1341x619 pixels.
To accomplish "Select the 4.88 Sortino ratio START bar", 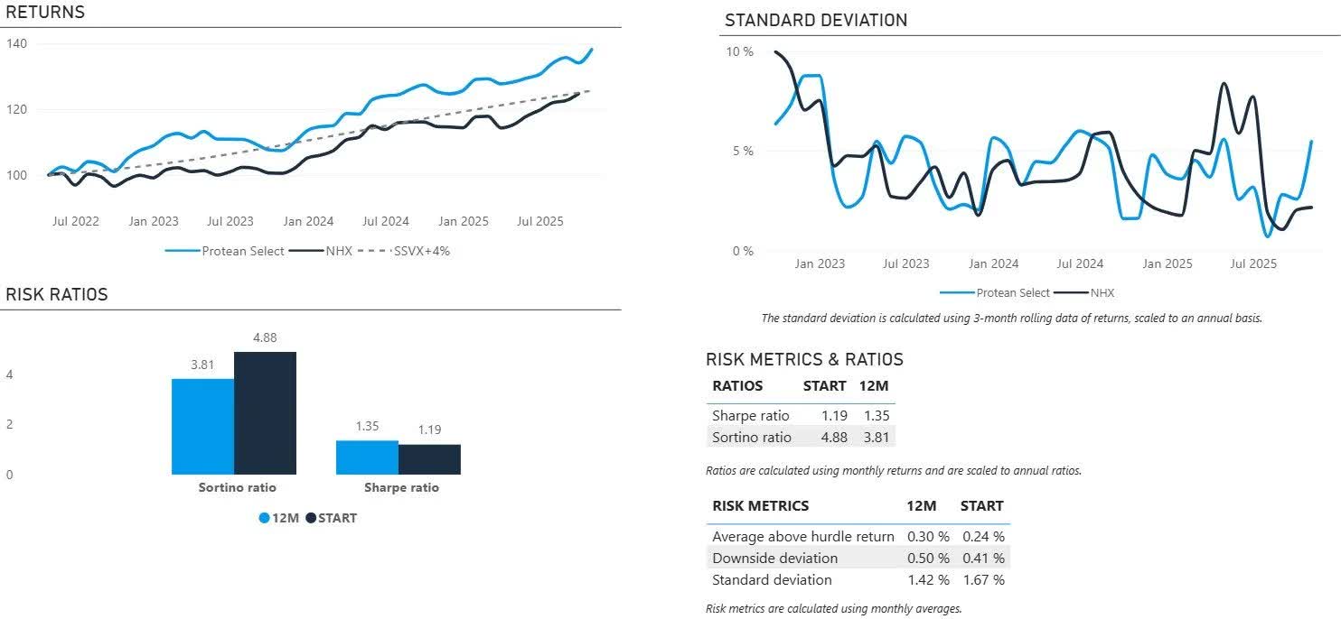I will tap(265, 413).
